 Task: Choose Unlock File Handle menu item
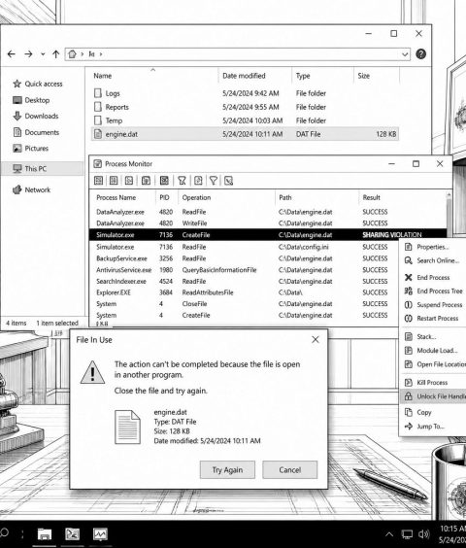click(433, 396)
